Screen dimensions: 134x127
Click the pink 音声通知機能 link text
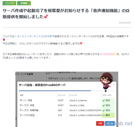pyautogui.click(x=107, y=54)
